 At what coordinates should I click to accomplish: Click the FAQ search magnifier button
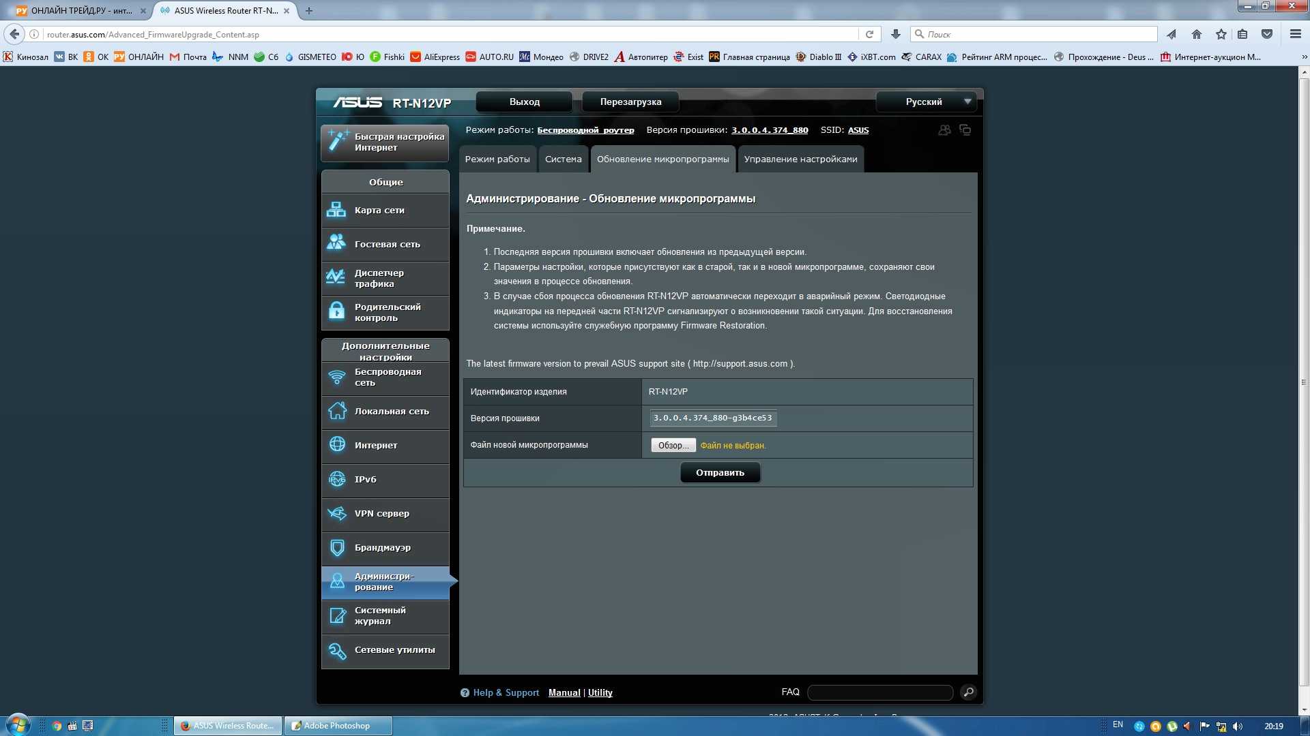tap(968, 692)
